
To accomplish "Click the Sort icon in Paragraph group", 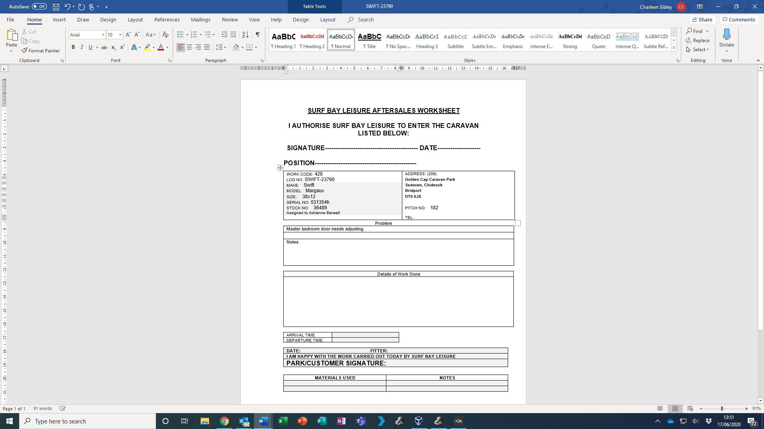I will pos(245,35).
